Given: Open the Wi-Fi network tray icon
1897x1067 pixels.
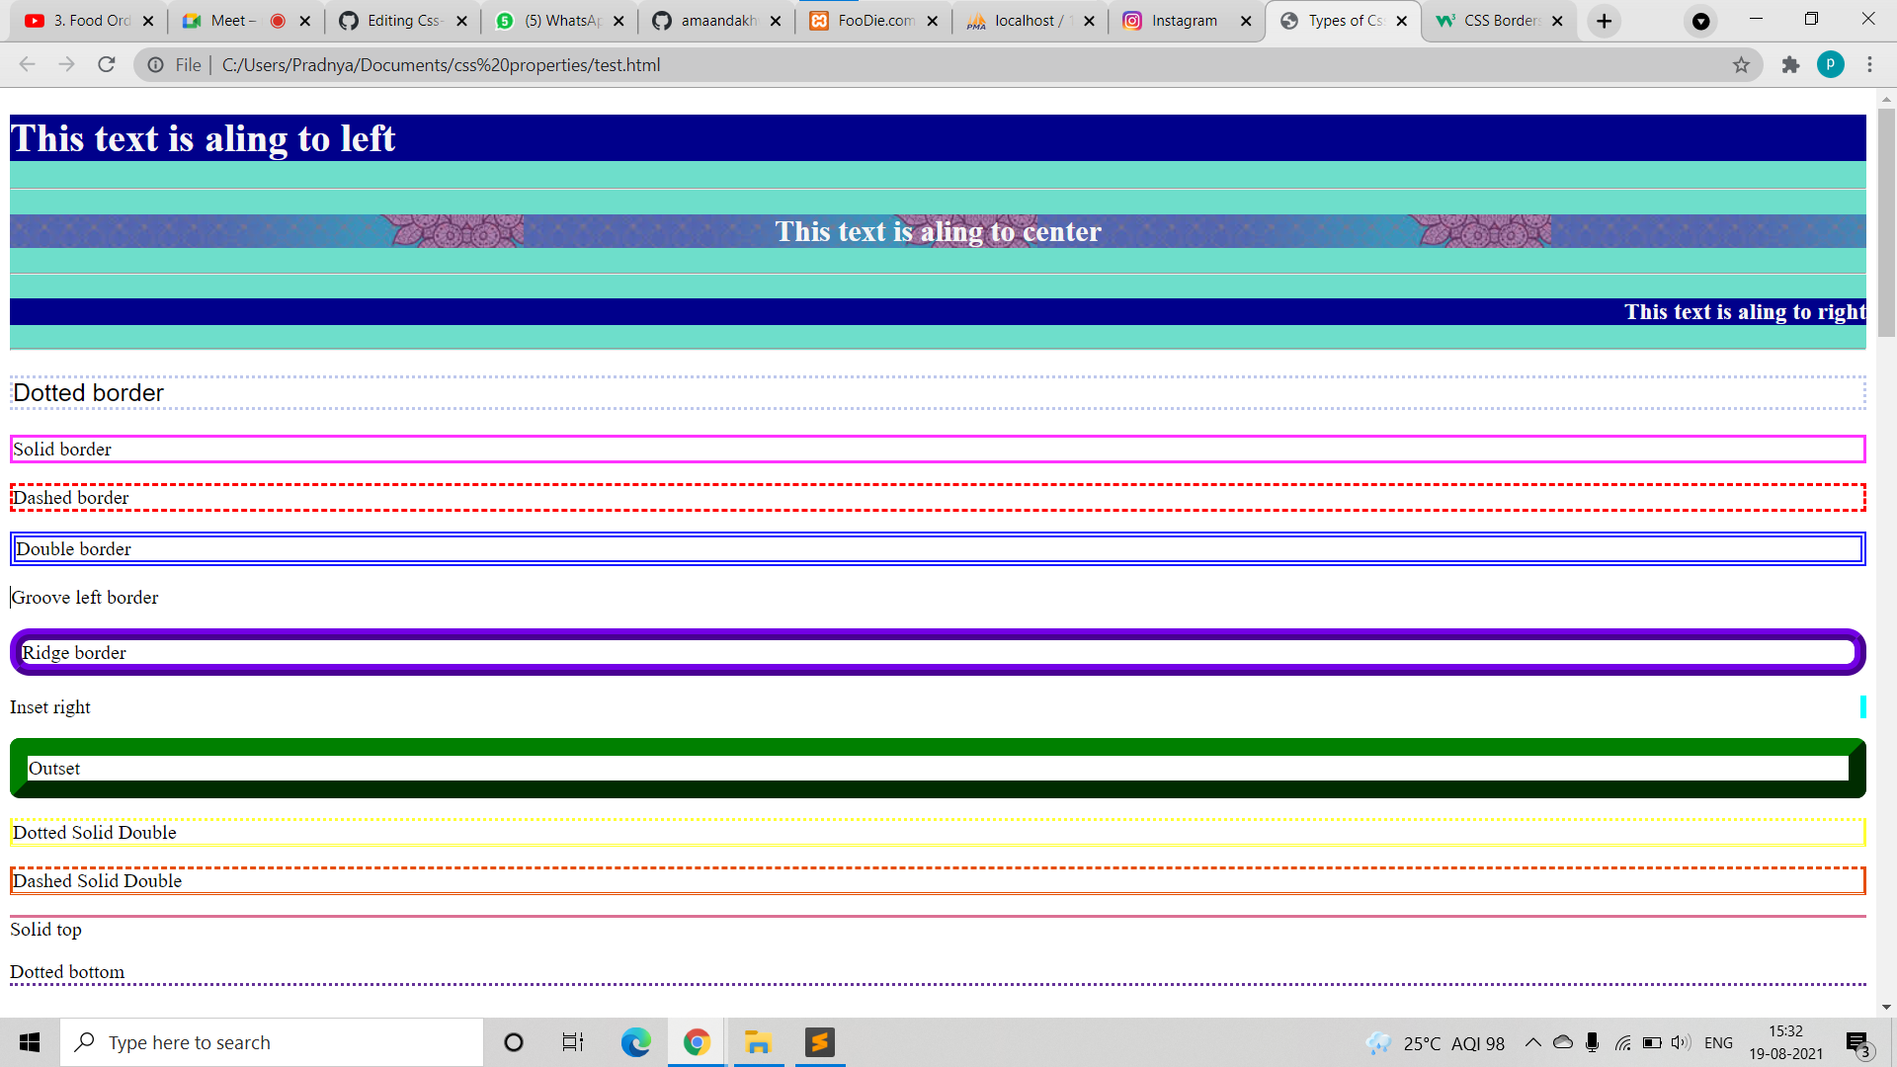Looking at the screenshot, I should tap(1622, 1042).
